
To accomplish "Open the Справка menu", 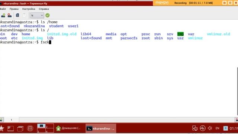I will click(44, 9).
